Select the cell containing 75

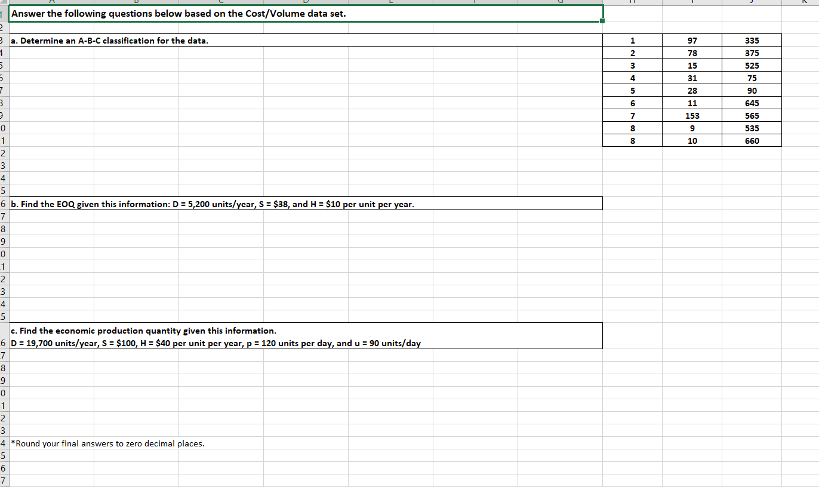(752, 78)
